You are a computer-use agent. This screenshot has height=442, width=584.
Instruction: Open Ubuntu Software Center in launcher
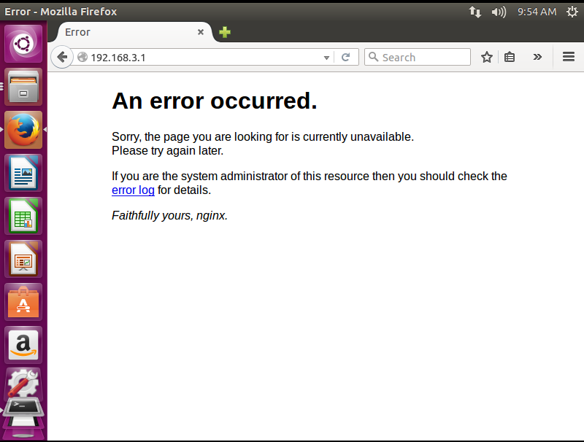(x=23, y=302)
